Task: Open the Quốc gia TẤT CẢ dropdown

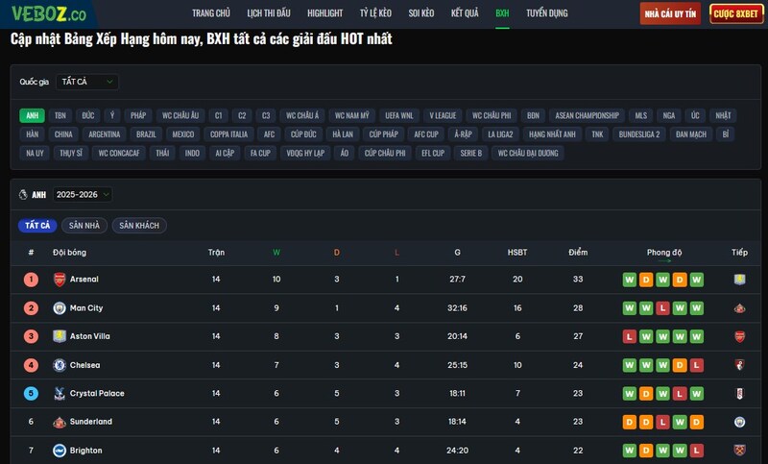Action: click(86, 83)
